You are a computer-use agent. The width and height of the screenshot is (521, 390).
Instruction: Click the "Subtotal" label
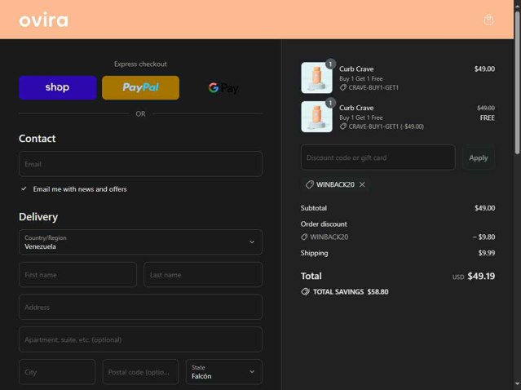click(314, 208)
